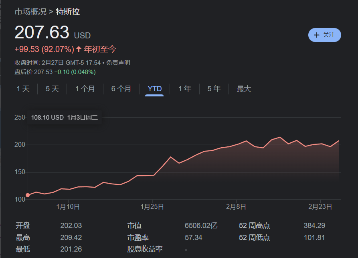
Task: Open the 市场概况 breadcrumb link
Action: point(30,12)
